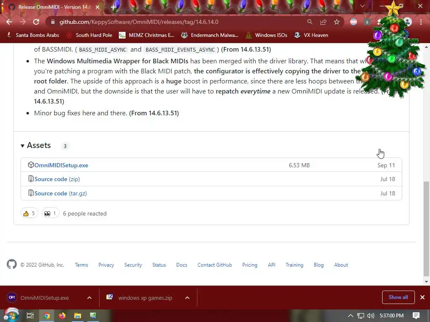430x322 pixels.
Task: Download OmniMIDISetup.exe asset
Action: click(61, 165)
